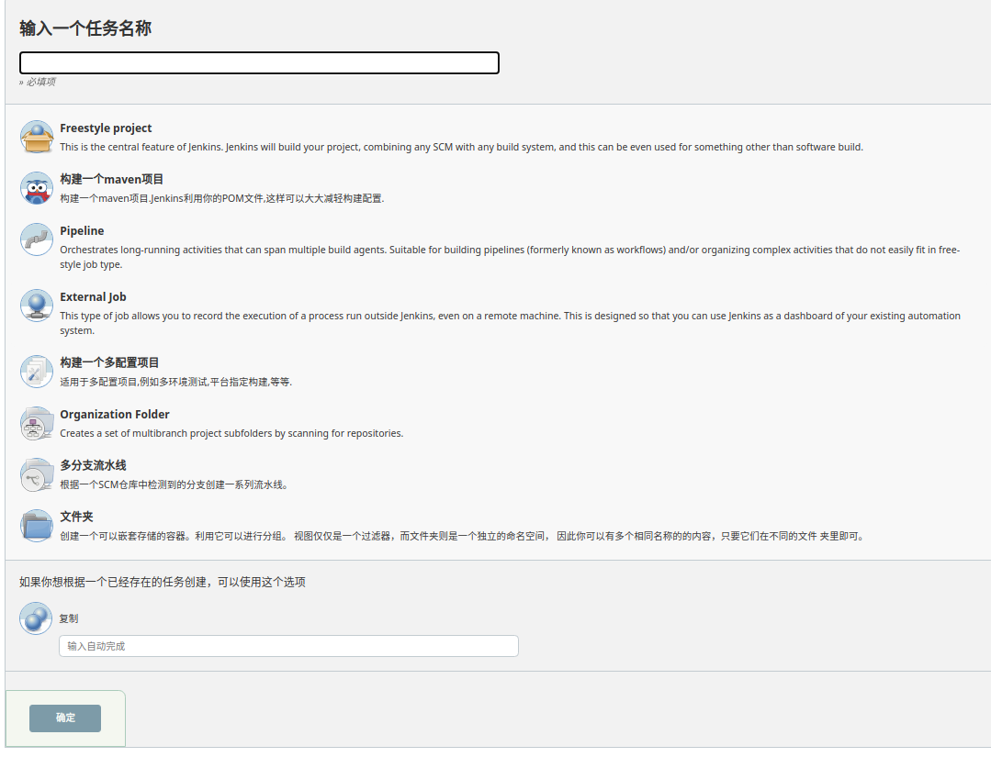This screenshot has width=991, height=757.
Task: Click the maven项目 owl icon
Action: click(x=37, y=189)
